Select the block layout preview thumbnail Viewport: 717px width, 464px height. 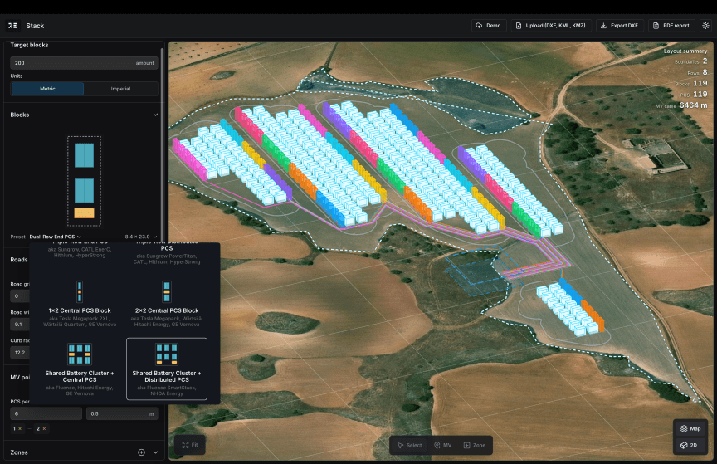84,181
